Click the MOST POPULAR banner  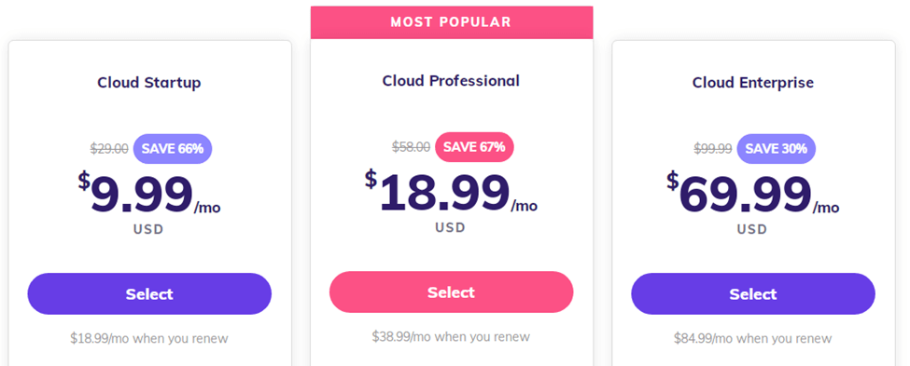(452, 22)
